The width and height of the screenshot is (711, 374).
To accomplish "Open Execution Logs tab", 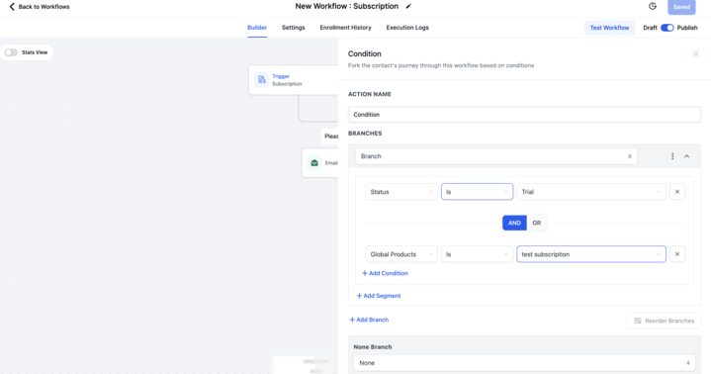I will (x=407, y=28).
